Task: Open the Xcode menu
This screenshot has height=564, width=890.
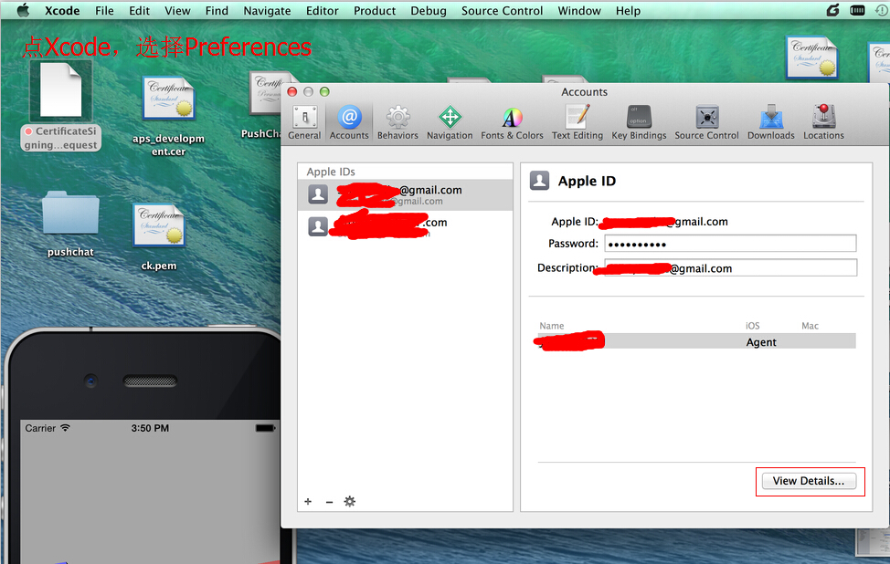Action: point(62,11)
